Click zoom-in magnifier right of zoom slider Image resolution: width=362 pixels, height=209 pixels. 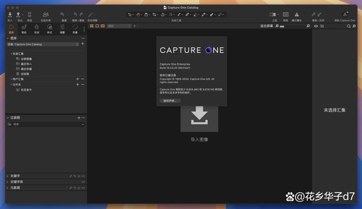pyautogui.click(x=308, y=26)
